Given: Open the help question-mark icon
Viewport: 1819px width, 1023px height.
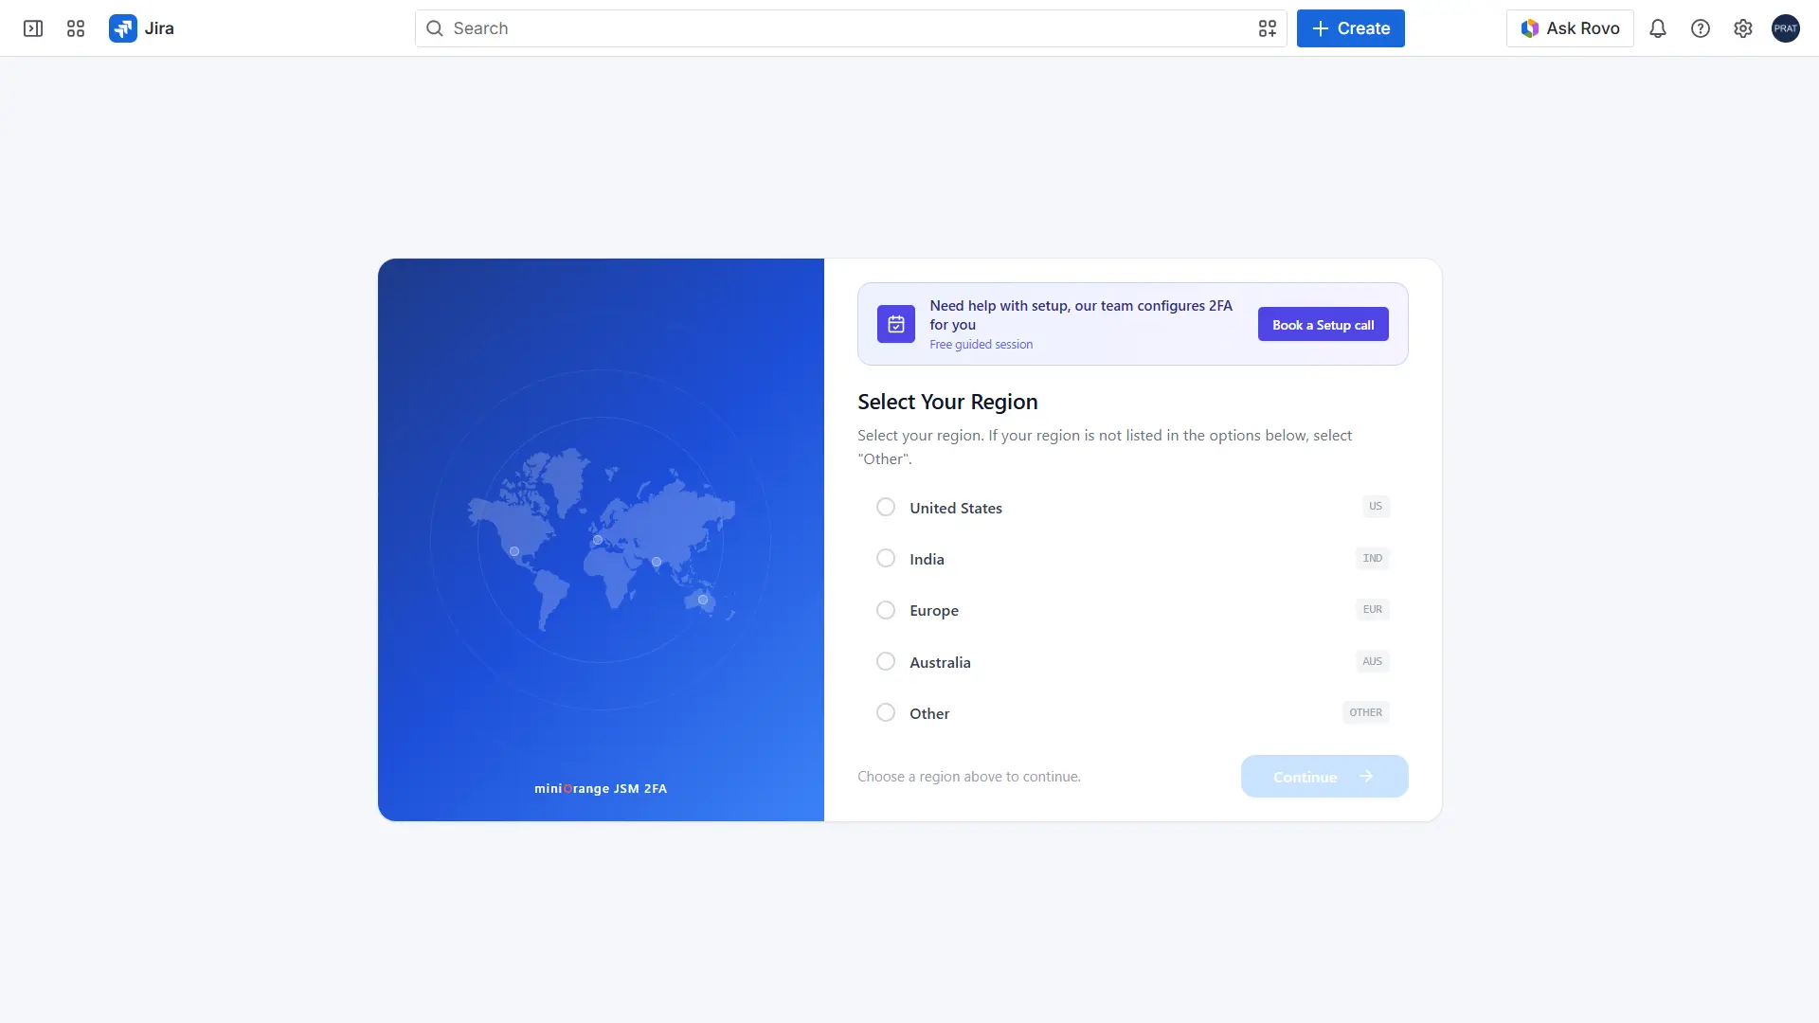Looking at the screenshot, I should [x=1701, y=28].
